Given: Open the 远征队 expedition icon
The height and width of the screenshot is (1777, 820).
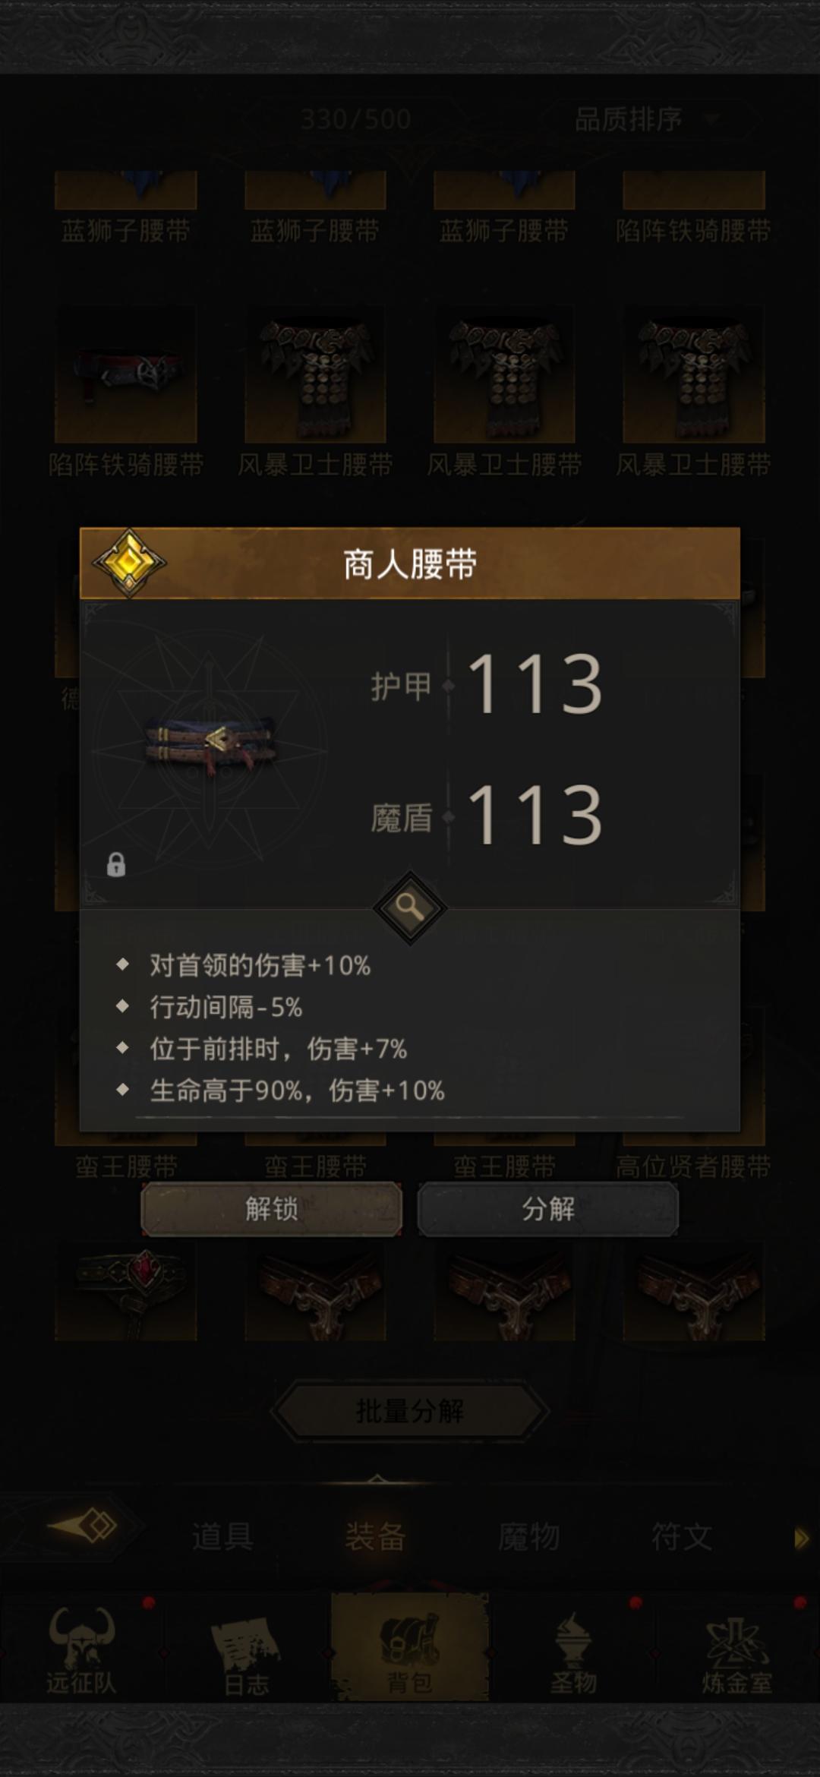Looking at the screenshot, I should click(x=81, y=1649).
